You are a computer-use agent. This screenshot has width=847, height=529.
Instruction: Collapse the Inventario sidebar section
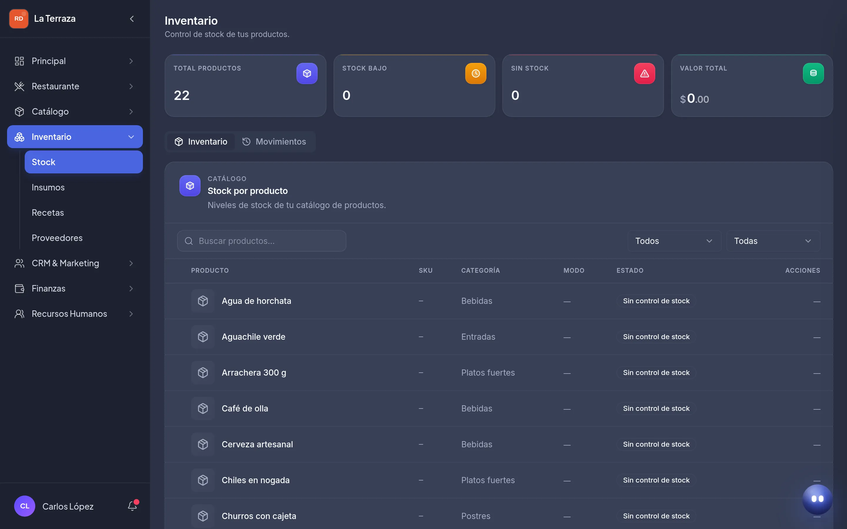(x=75, y=137)
